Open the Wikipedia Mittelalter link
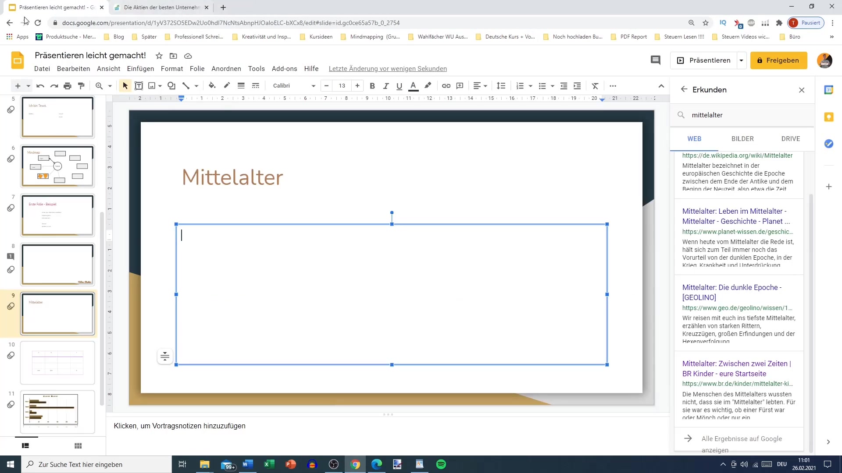Viewport: 842px width, 473px height. click(x=737, y=155)
